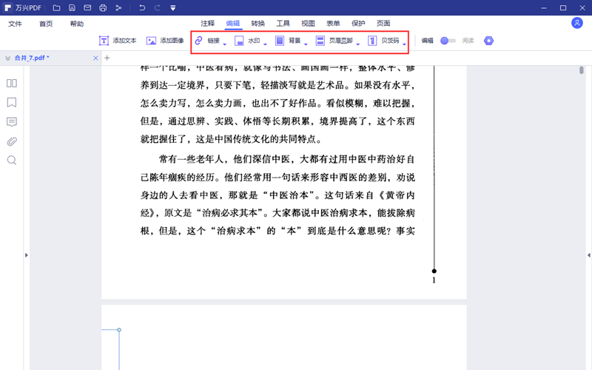Open the attachments paperclip panel
Image resolution: width=592 pixels, height=370 pixels.
[12, 141]
